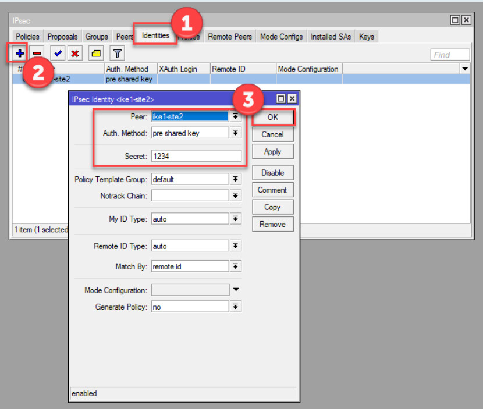Click the Copy button
483x409 pixels.
[x=273, y=207]
